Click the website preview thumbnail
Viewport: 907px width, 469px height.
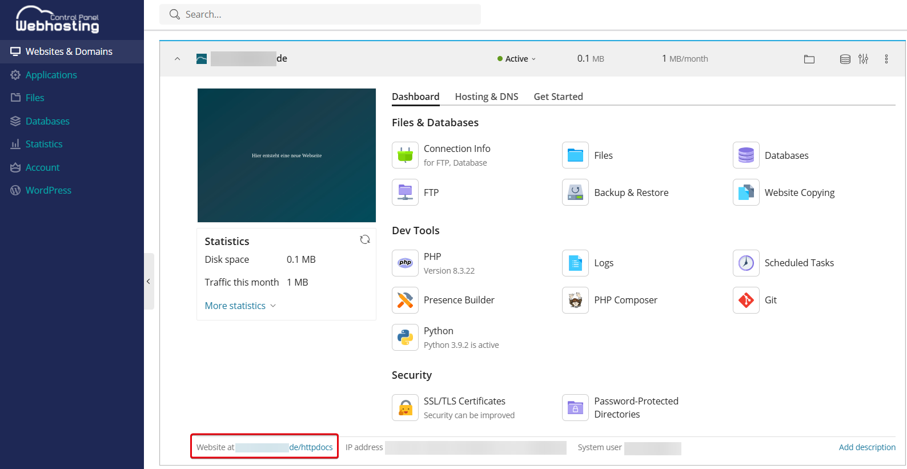(287, 155)
